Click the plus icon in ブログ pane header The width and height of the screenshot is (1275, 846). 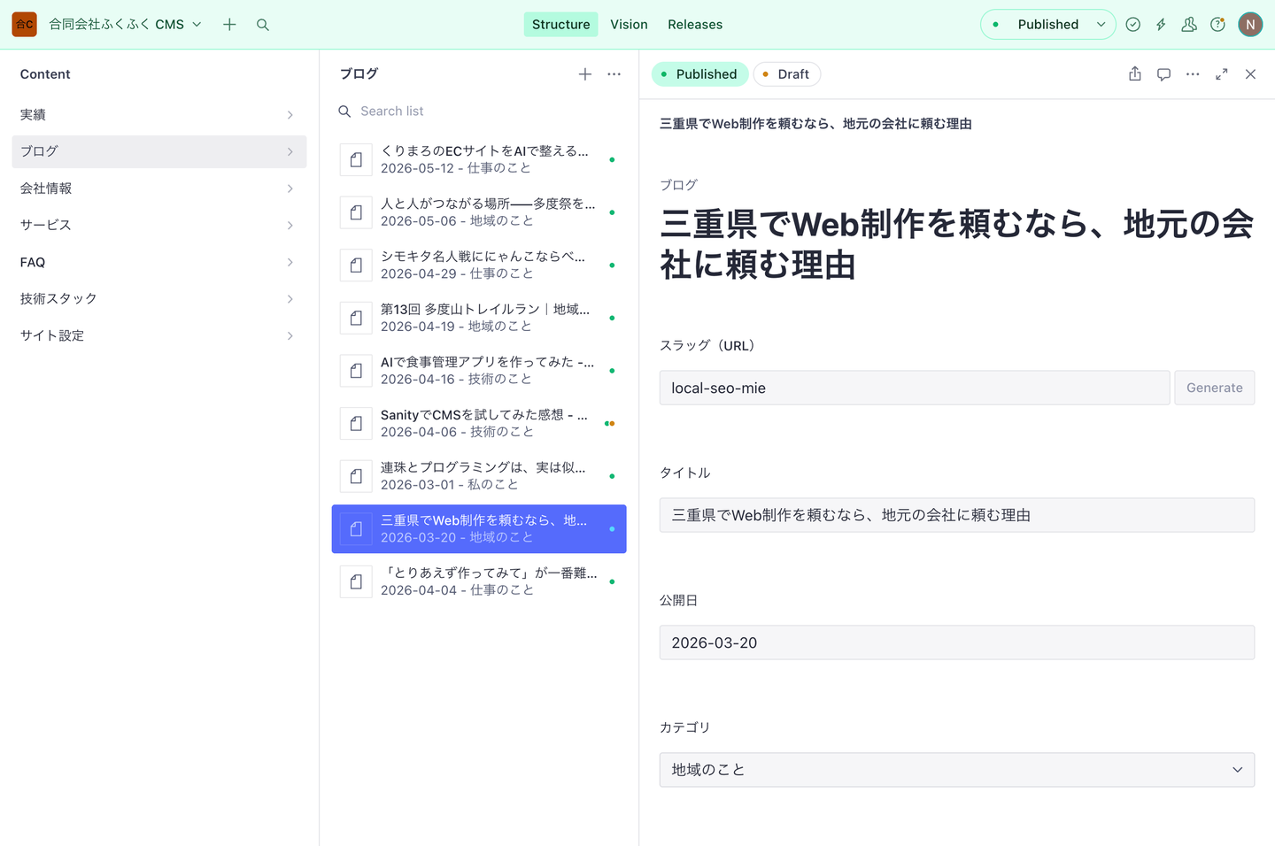tap(585, 74)
